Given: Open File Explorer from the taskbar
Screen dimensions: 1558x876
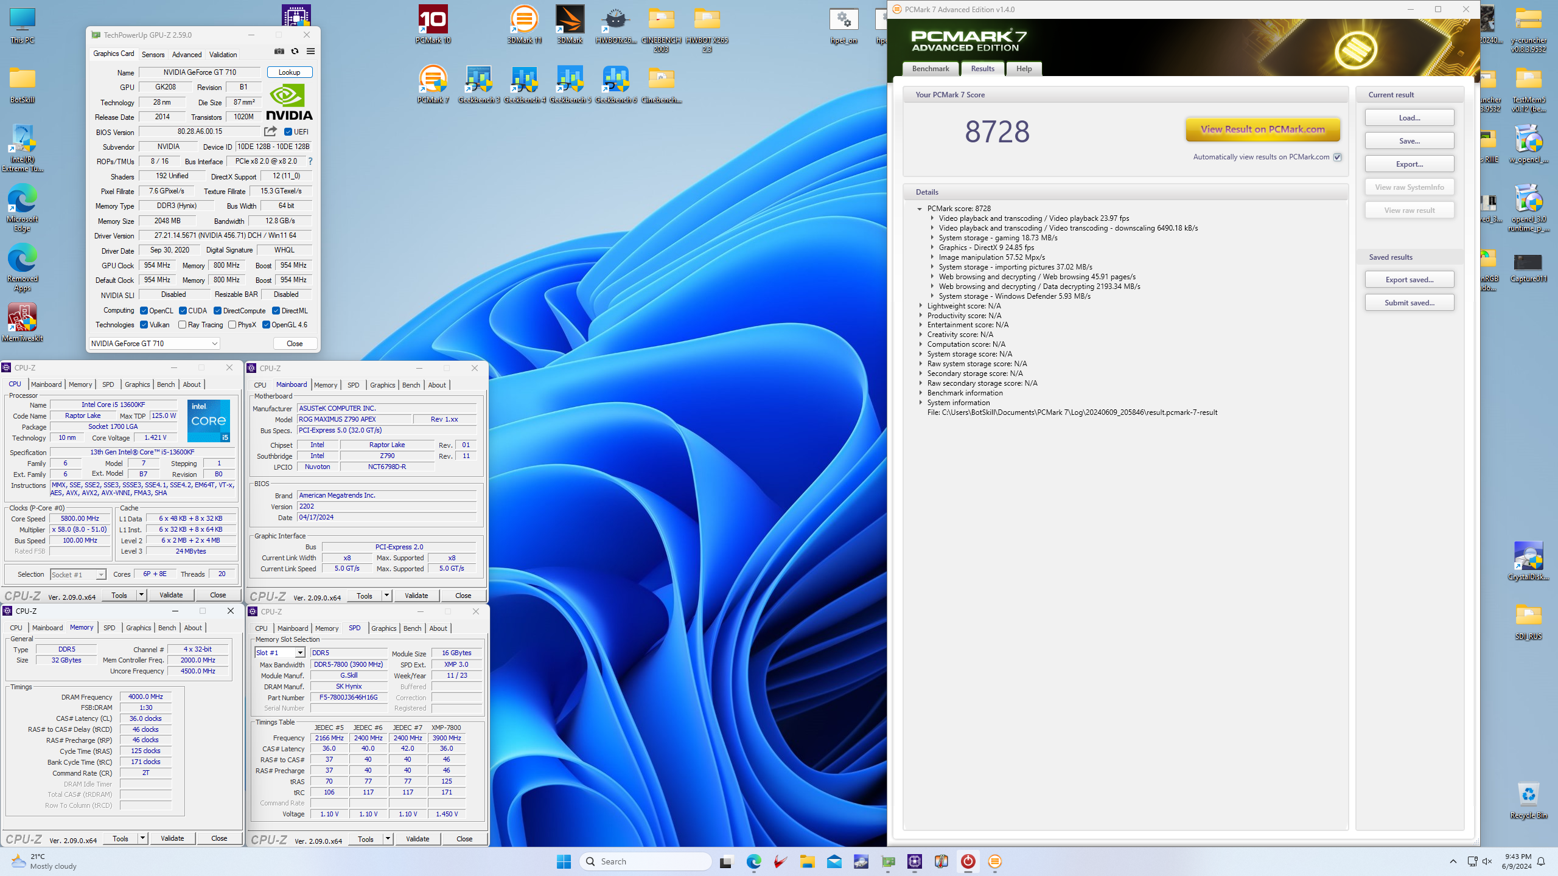Looking at the screenshot, I should (x=808, y=861).
